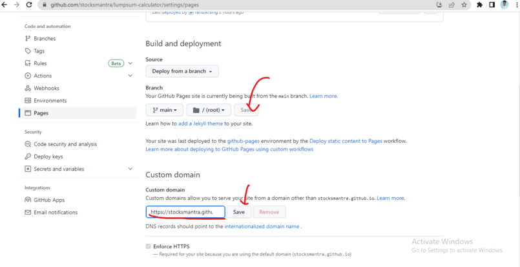Open Tags settings in the sidebar
The width and height of the screenshot is (520, 267).
(x=39, y=51)
